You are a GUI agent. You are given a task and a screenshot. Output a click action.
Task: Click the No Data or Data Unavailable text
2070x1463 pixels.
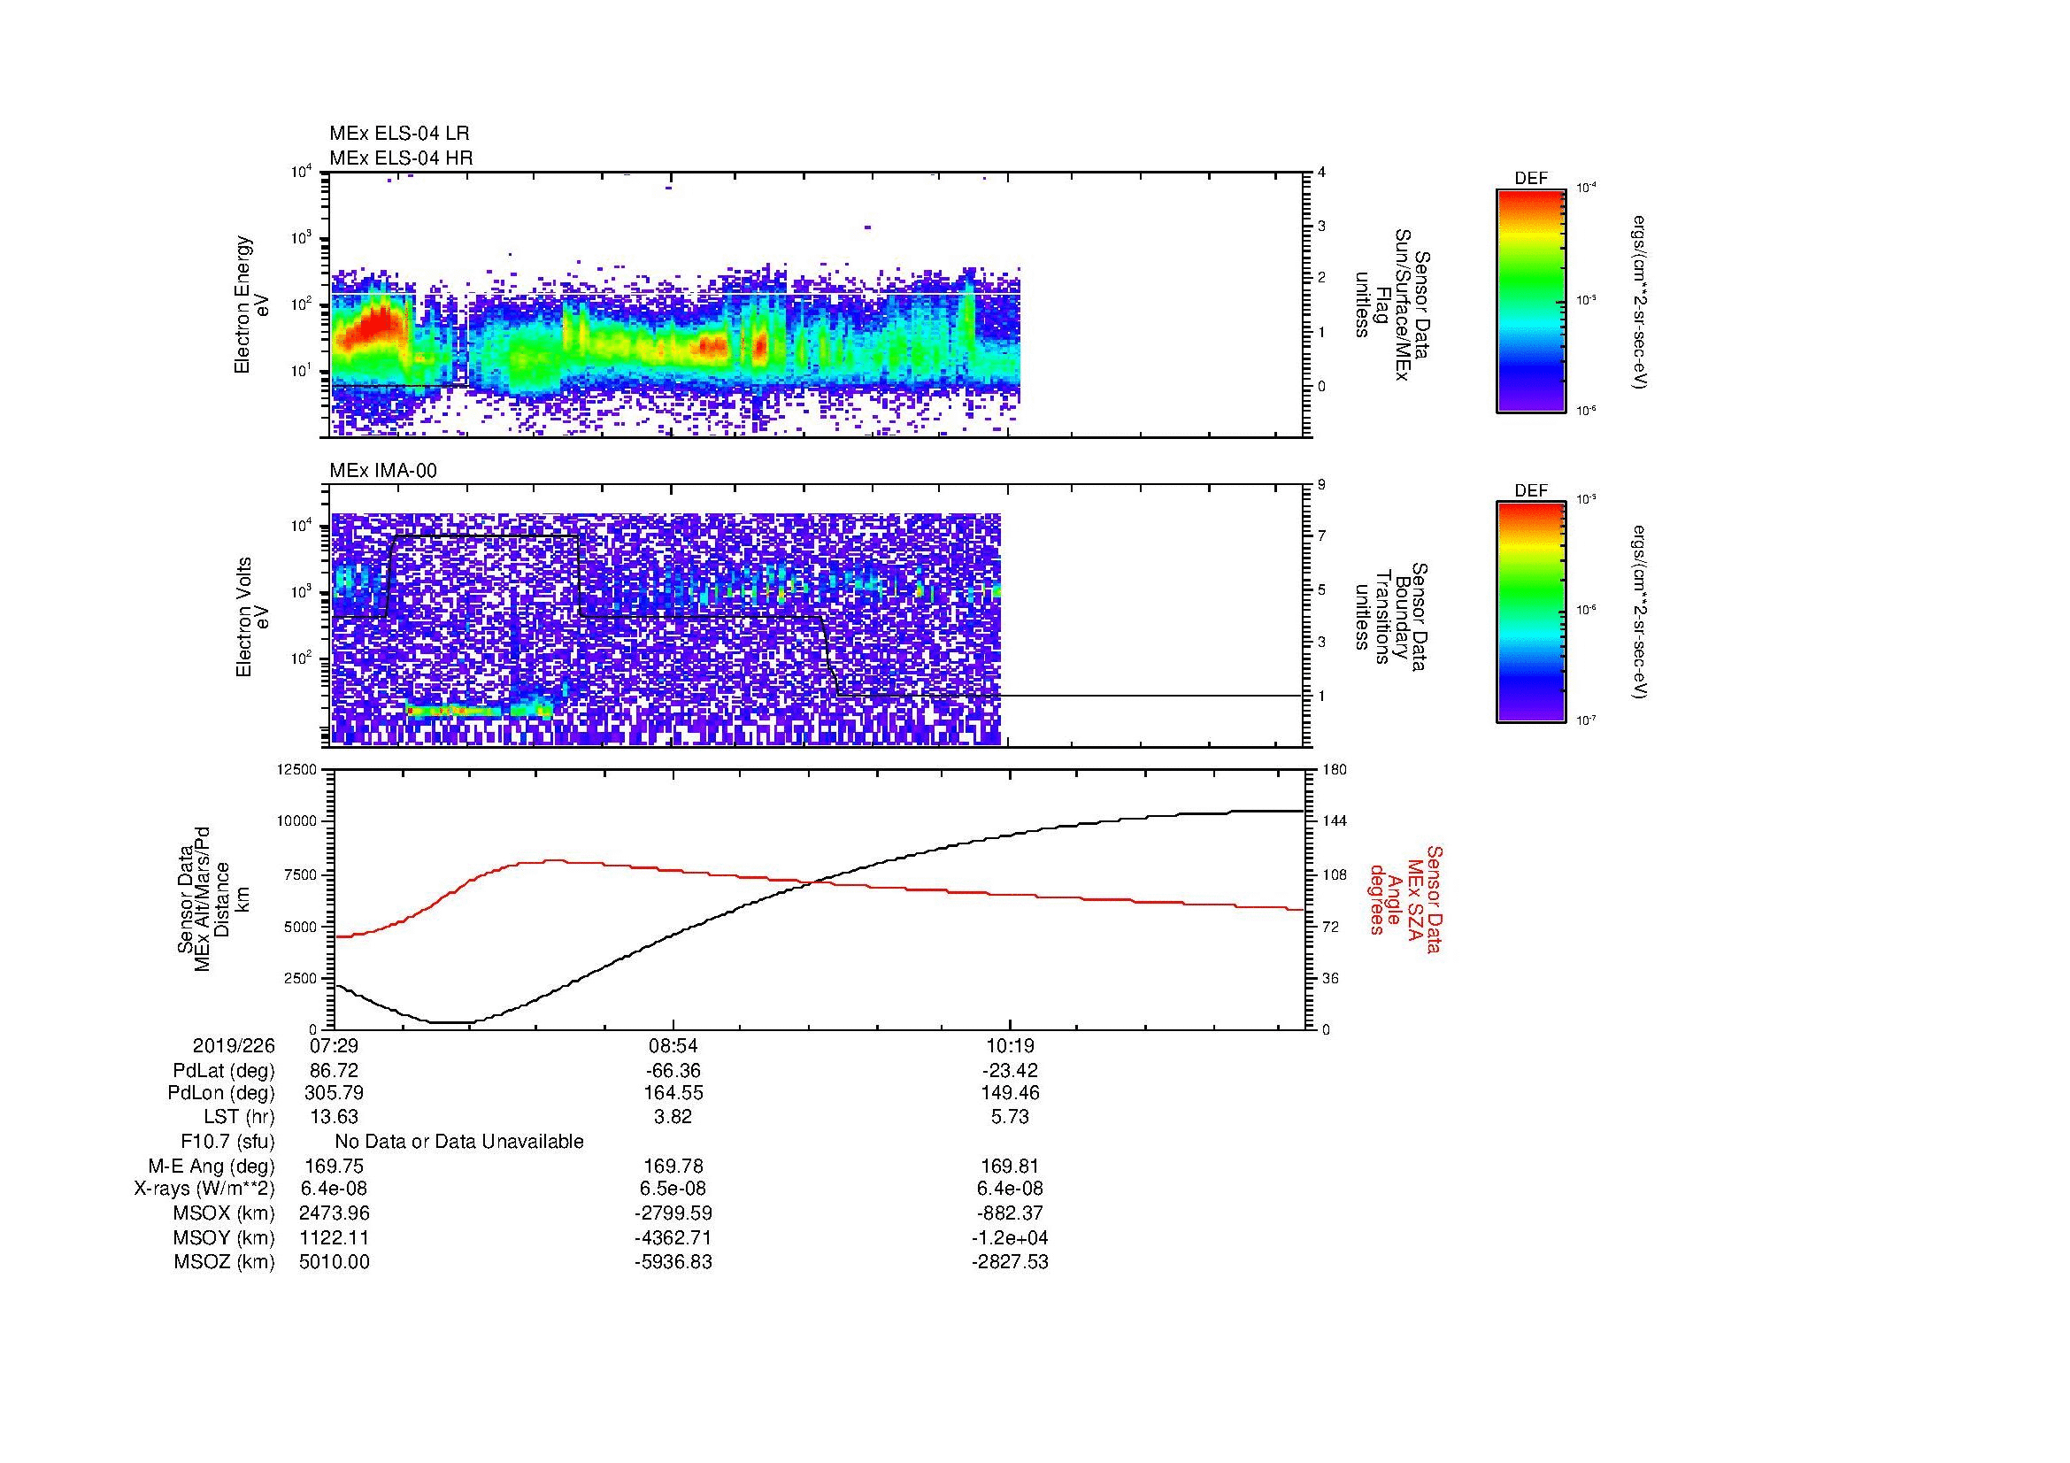coord(459,1142)
